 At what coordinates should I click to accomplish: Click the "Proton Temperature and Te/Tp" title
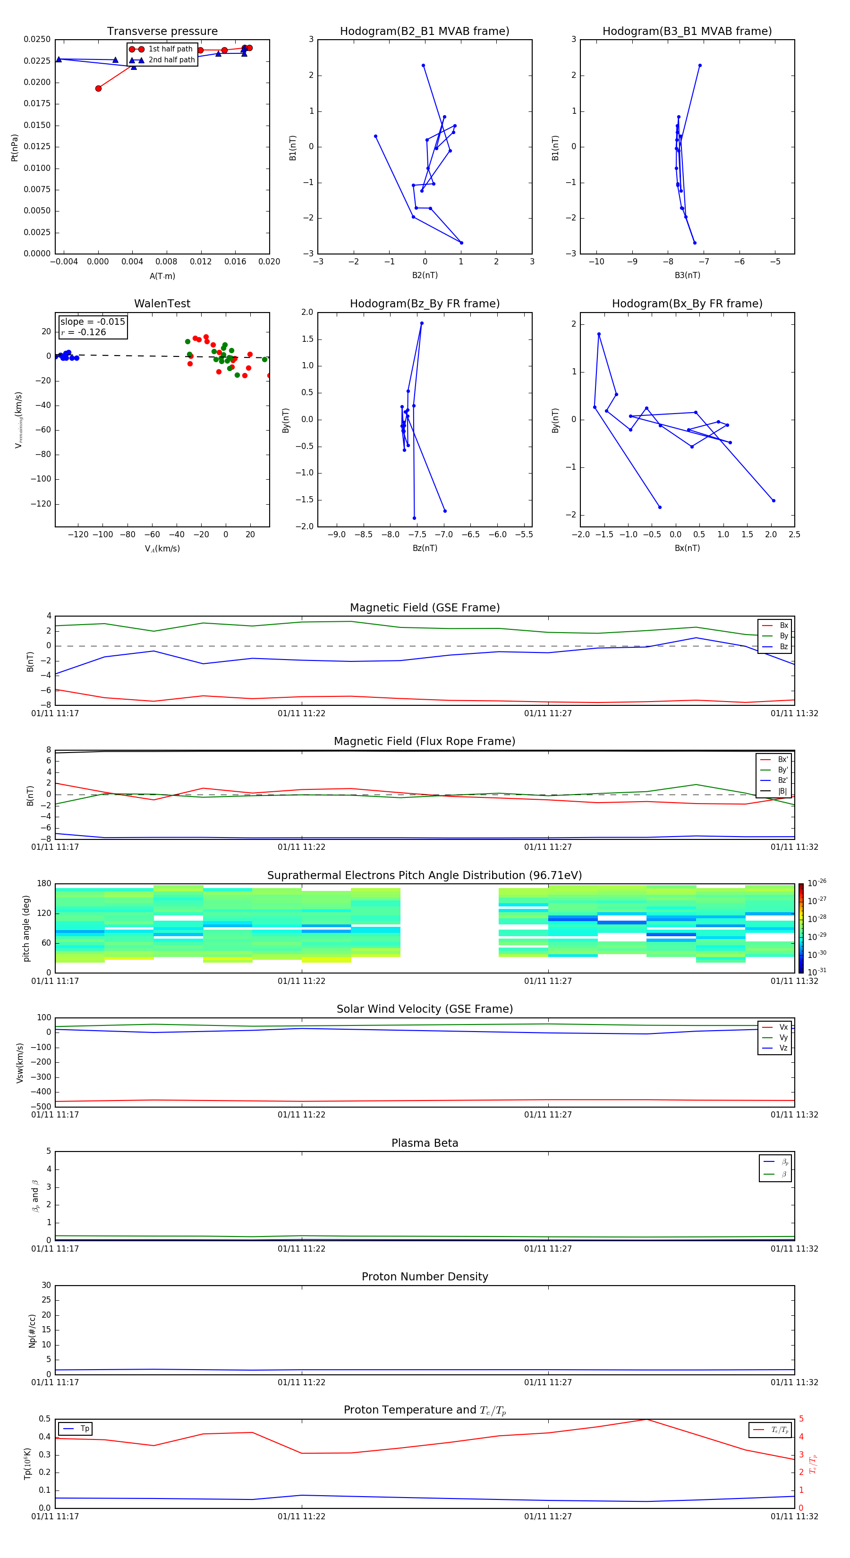coord(425,1410)
